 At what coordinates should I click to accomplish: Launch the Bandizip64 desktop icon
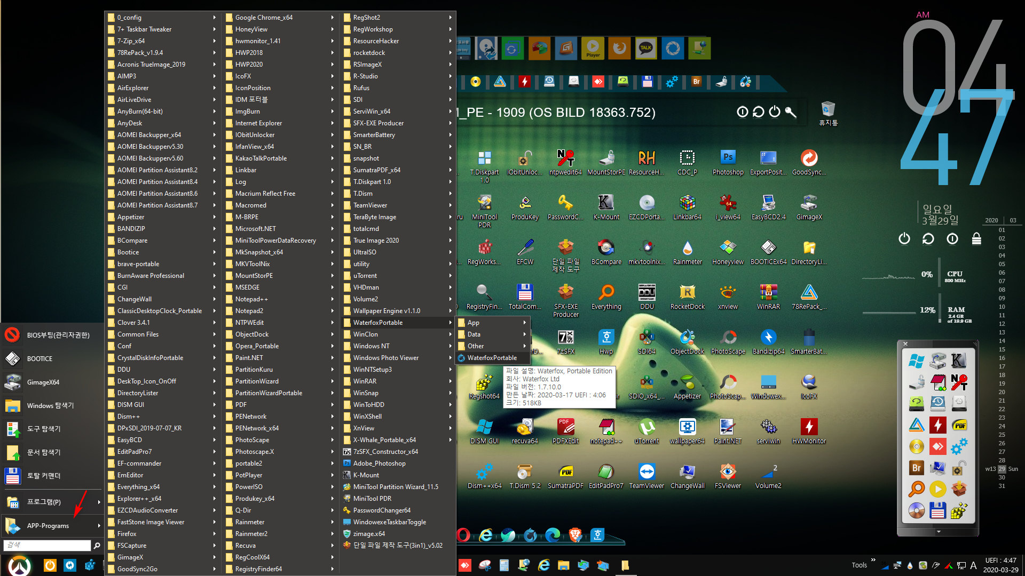coord(768,342)
